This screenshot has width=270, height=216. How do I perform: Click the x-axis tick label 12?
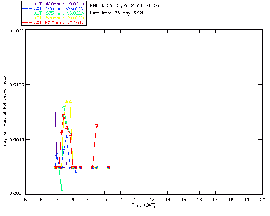click(136, 200)
